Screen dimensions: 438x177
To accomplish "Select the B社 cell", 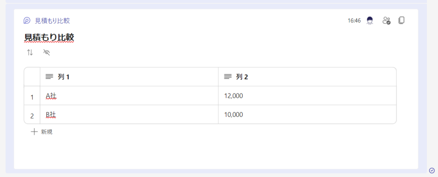I will (128, 115).
